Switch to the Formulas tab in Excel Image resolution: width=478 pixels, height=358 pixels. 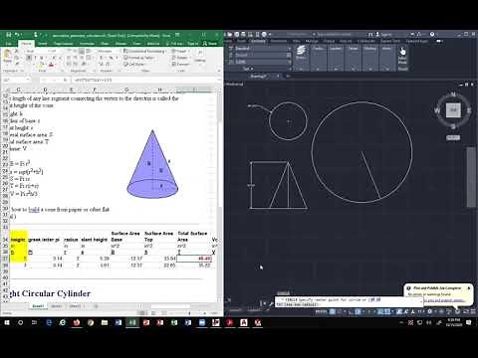point(87,44)
